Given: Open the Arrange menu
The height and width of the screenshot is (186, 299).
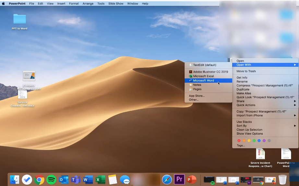Looking at the screenshot, I should point(88,4).
